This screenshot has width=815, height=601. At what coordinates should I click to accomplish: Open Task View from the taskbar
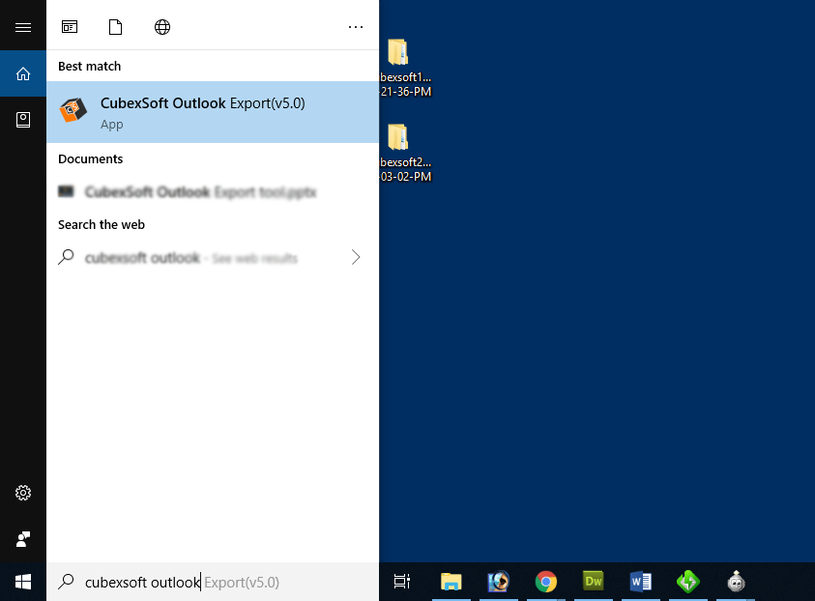point(402,582)
